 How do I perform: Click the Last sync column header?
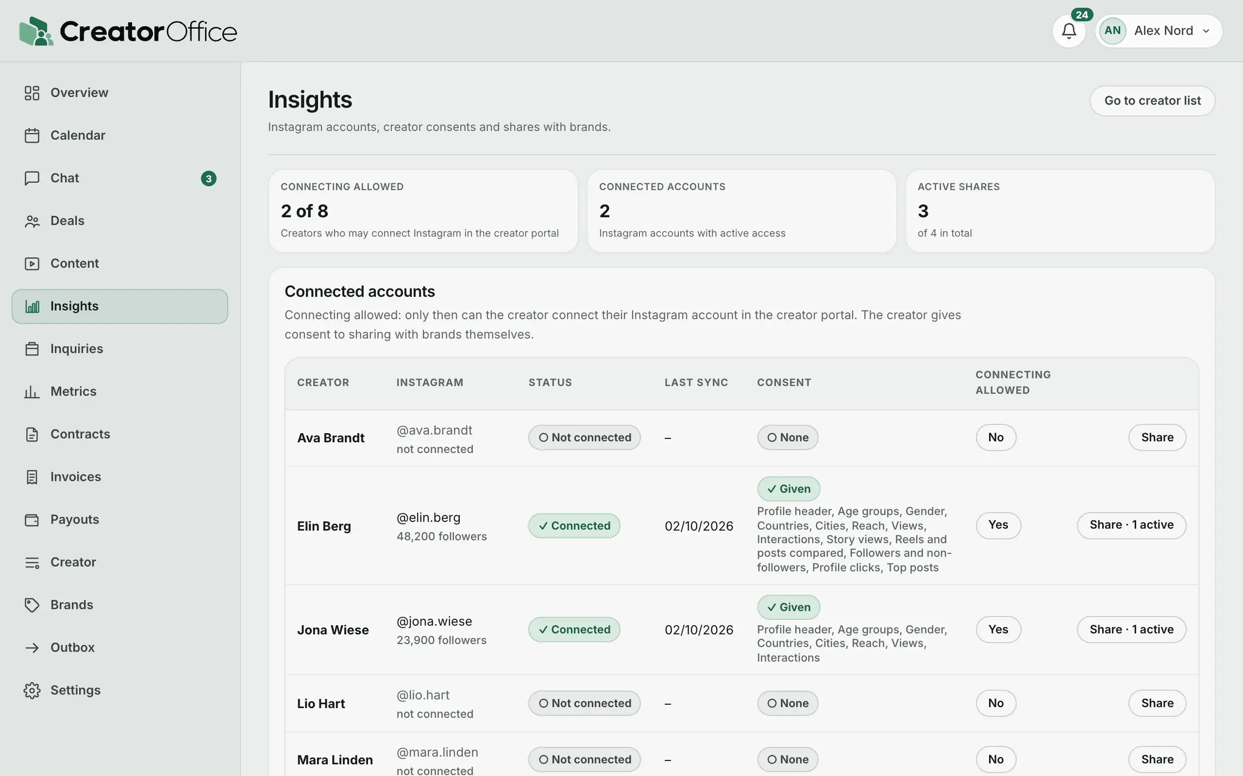click(696, 382)
